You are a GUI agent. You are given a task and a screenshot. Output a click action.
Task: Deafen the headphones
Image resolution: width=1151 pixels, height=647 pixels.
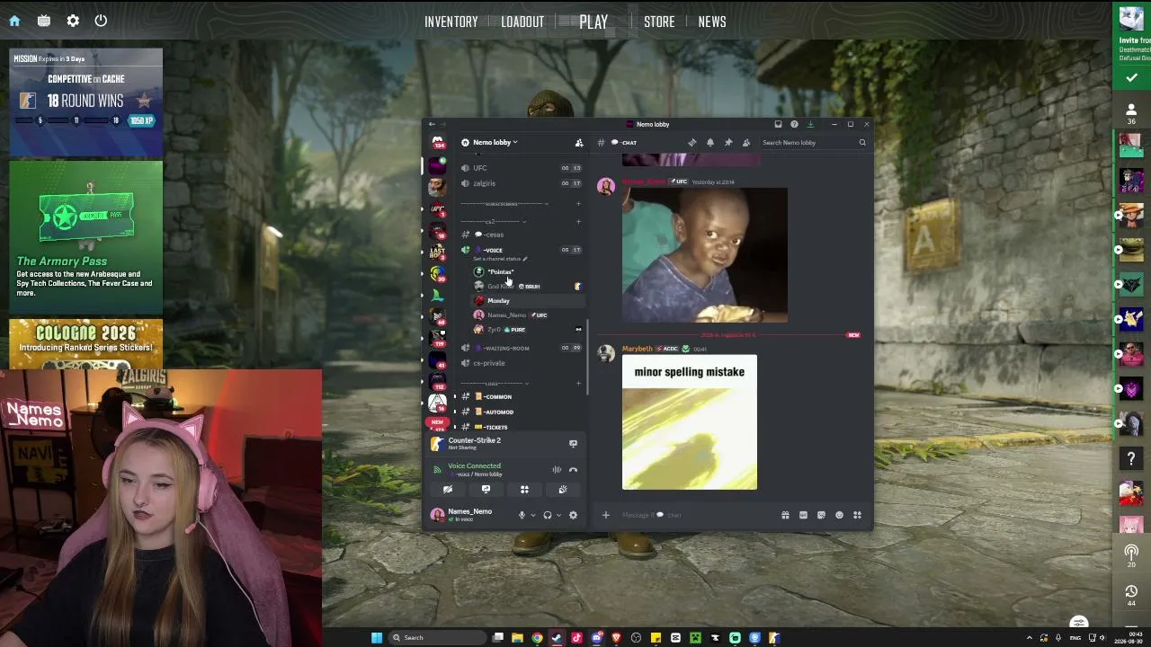tap(547, 515)
